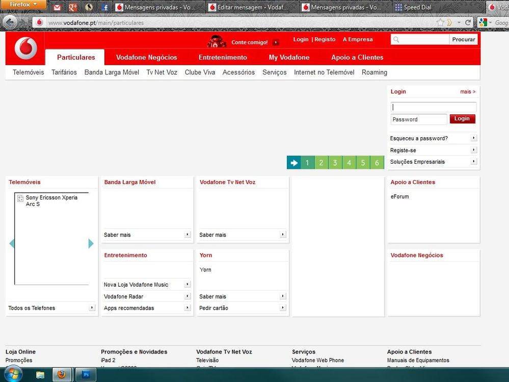Image resolution: width=509 pixels, height=382 pixels.
Task: Select slide number 4 in banner pager
Action: pos(349,163)
